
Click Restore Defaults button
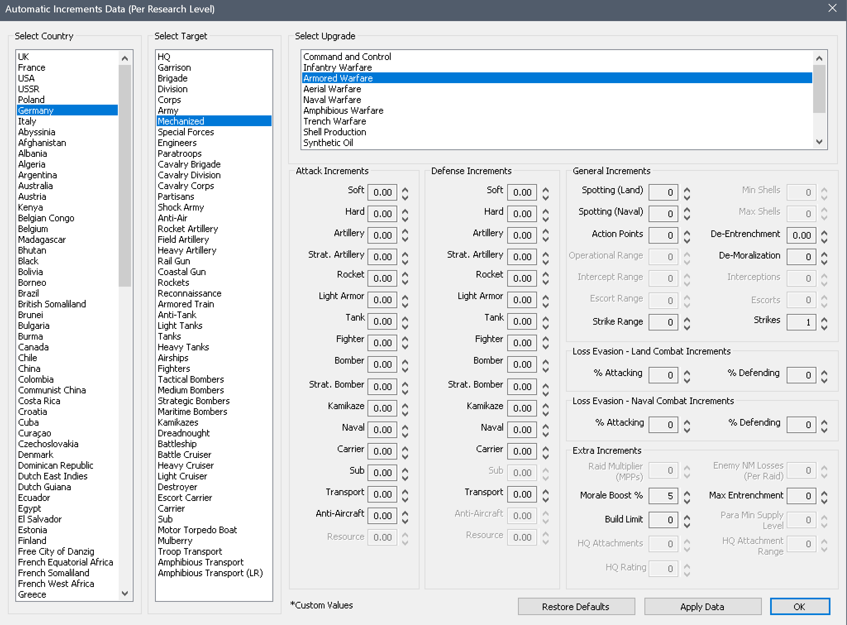pyautogui.click(x=576, y=606)
